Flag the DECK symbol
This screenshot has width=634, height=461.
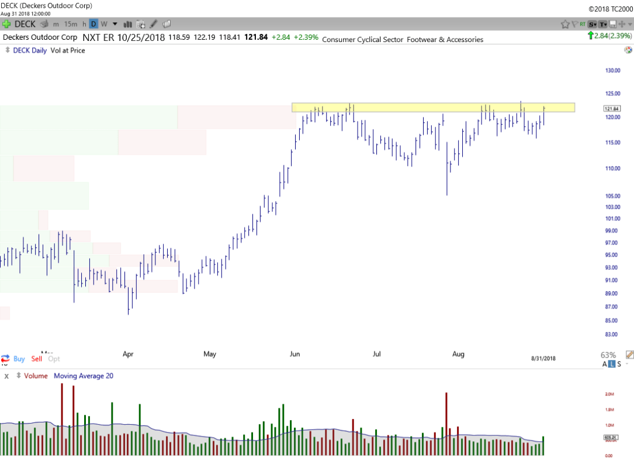click(575, 24)
